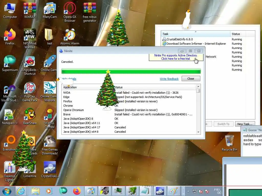This screenshot has height=196, width=262.
Task: Select the AngryBirds Shortcut icon
Action: [x=30, y=65]
